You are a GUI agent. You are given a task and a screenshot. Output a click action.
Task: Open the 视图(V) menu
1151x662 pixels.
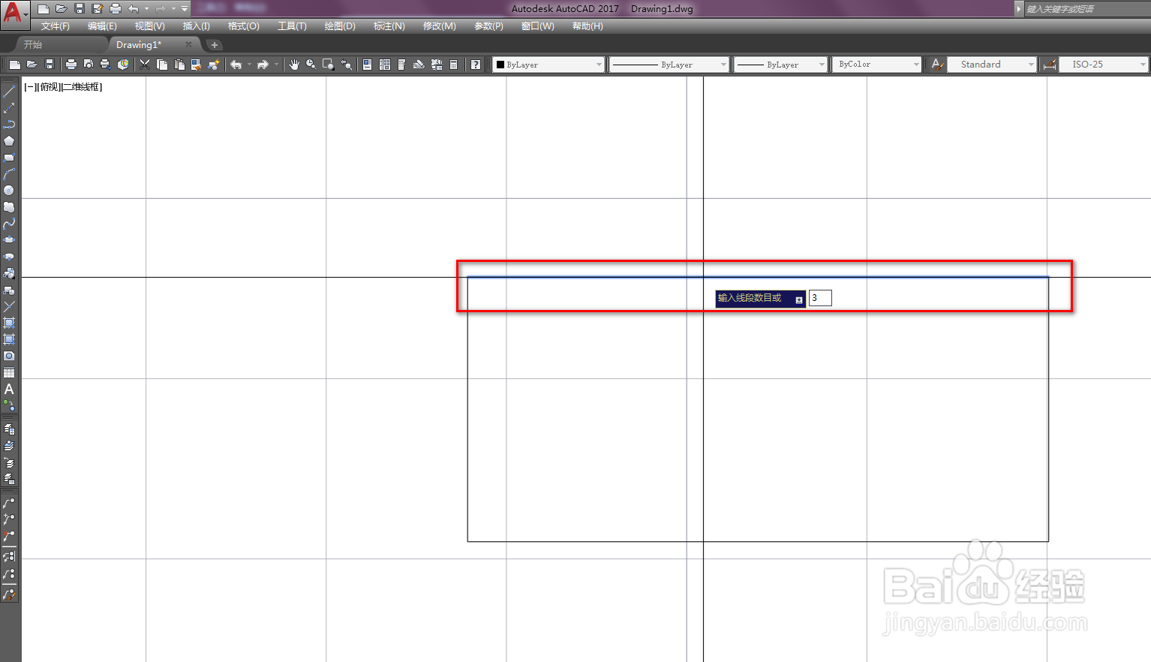click(x=150, y=26)
